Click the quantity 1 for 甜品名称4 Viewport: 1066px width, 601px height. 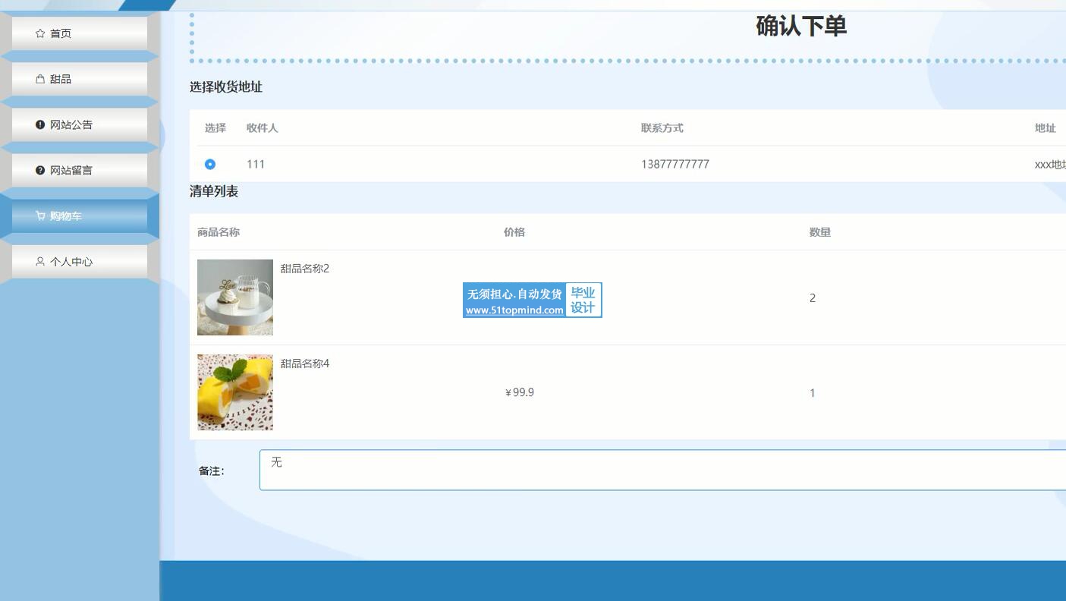pos(813,393)
